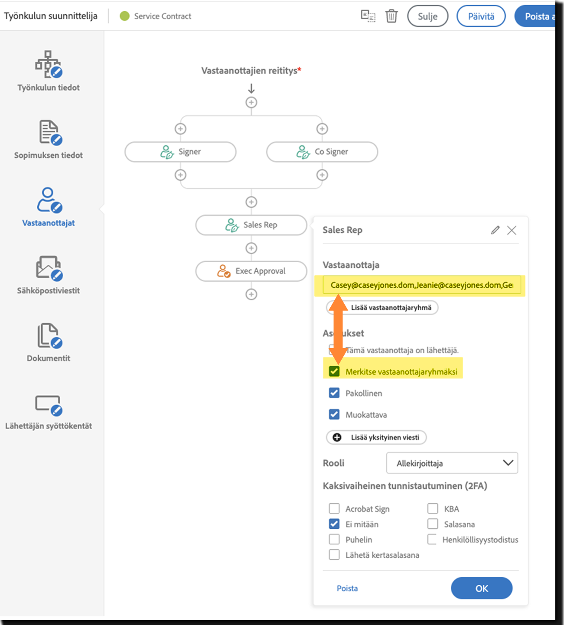Screen dimensions: 564x625
Task: Enable the Acrobat Sign authentication checkbox
Action: pyautogui.click(x=334, y=508)
